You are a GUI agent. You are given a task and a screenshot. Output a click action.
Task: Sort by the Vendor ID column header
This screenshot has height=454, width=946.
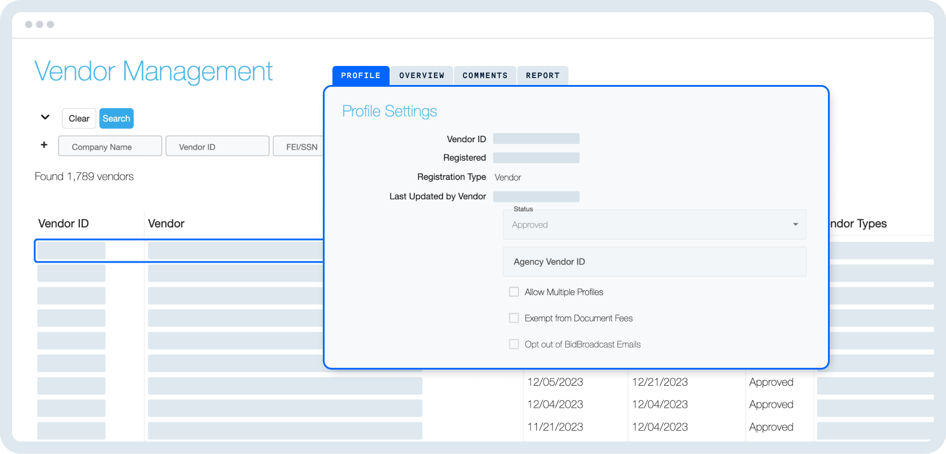(64, 224)
